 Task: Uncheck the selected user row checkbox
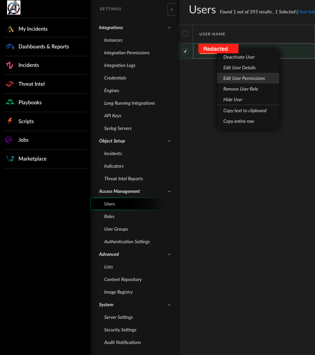[x=185, y=51]
